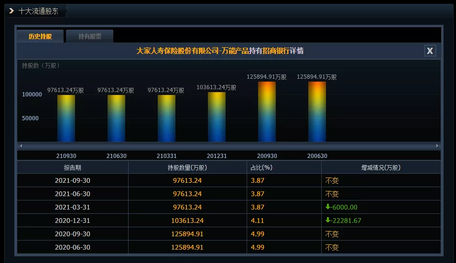
Task: Click the 201231 bar in chart
Action: click(217, 117)
